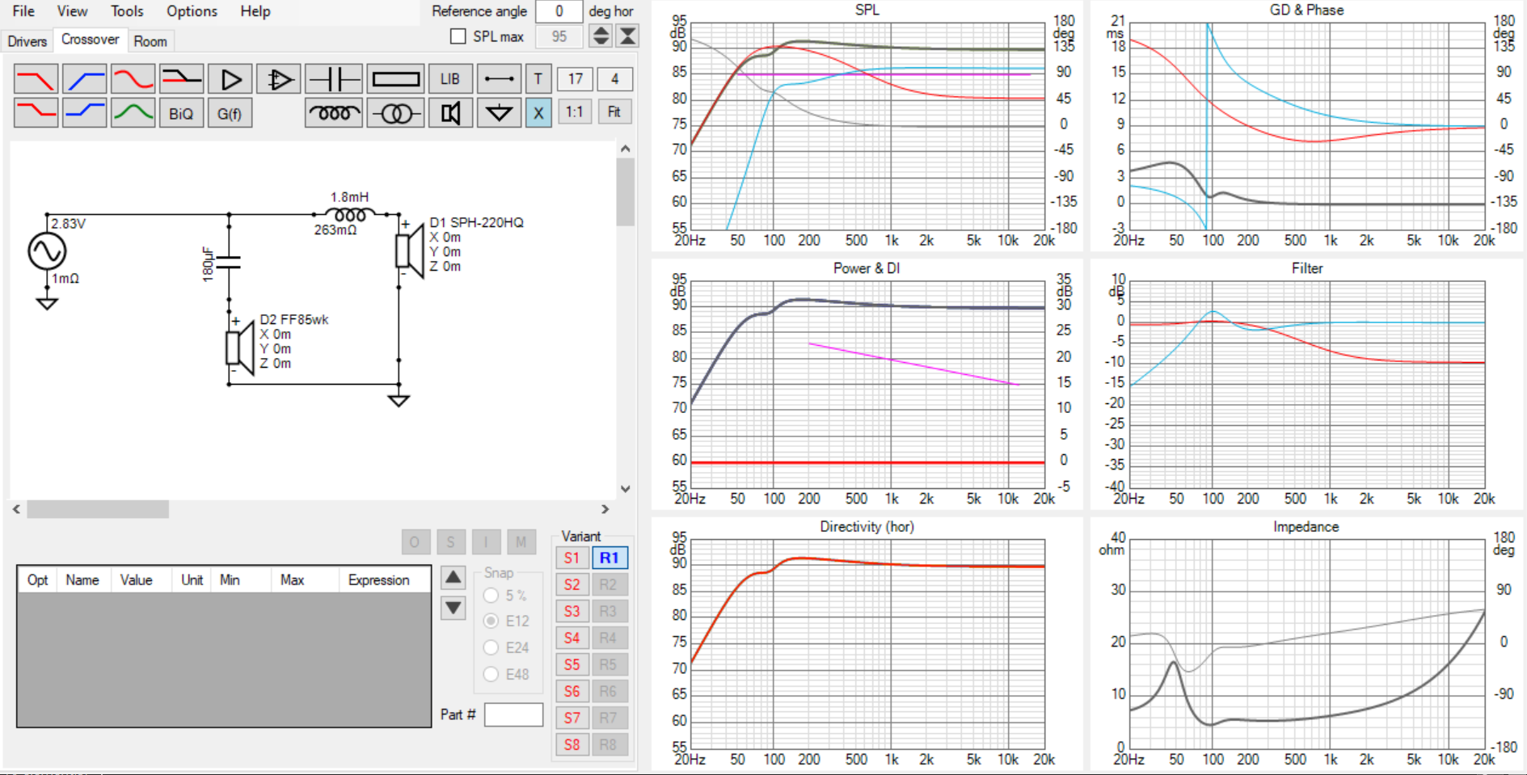
Task: Switch to the Drivers tab
Action: point(27,41)
